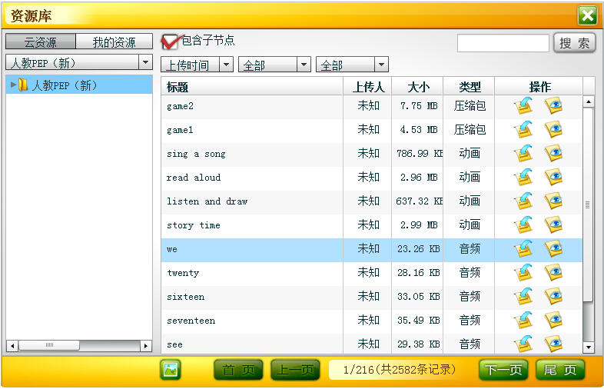The image size is (604, 389).
Task: Click the green picture icon in footer
Action: click(x=170, y=370)
